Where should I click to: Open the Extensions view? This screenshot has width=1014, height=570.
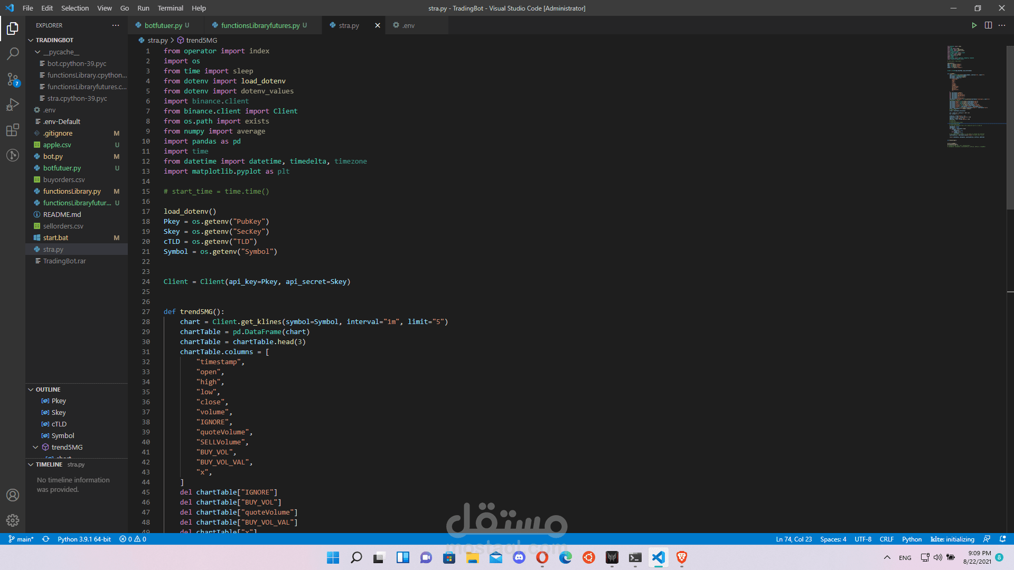13,130
